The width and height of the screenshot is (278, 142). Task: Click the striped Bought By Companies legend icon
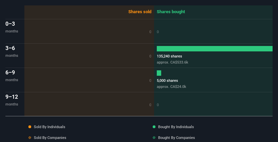pos(154,138)
